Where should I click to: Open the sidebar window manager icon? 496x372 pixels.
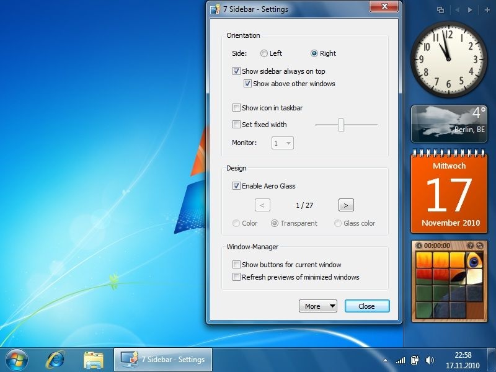click(x=440, y=10)
